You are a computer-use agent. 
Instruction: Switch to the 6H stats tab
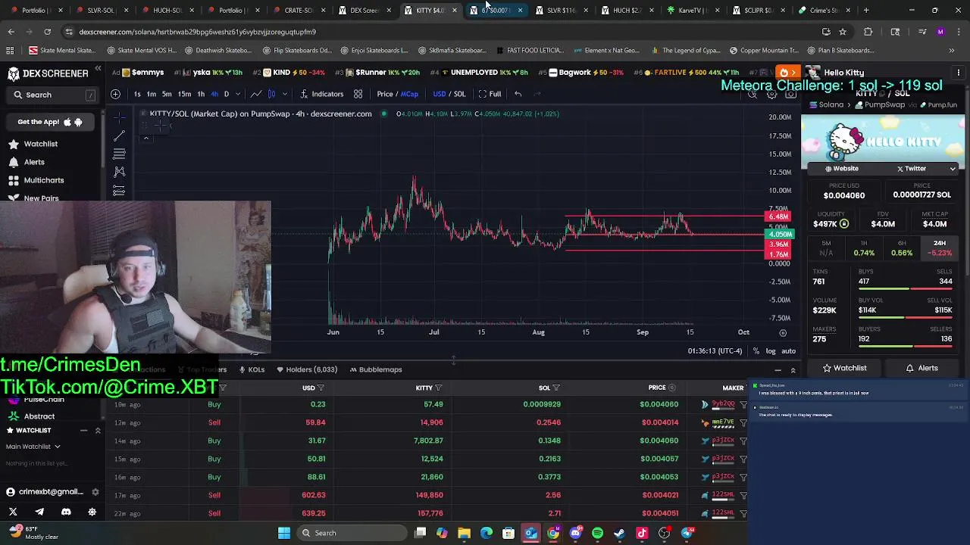[x=902, y=248]
